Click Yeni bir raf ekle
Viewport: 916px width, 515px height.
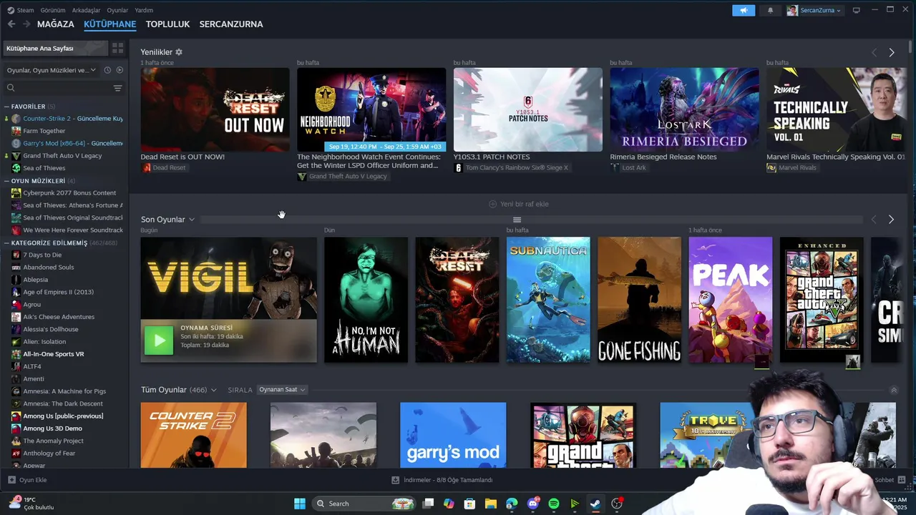pyautogui.click(x=519, y=204)
